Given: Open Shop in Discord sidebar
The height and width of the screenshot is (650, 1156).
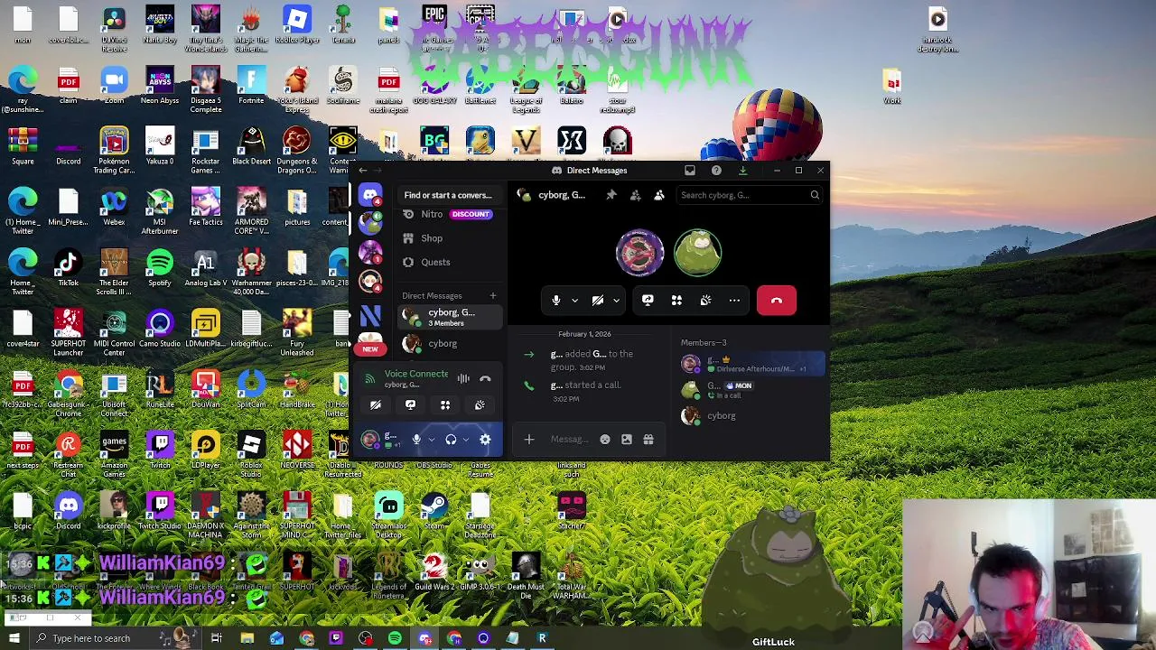Looking at the screenshot, I should [x=450, y=238].
